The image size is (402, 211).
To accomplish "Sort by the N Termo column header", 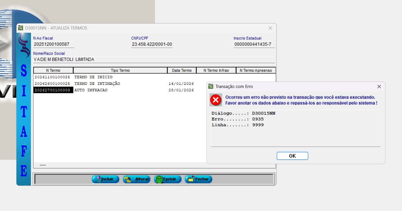I will click(53, 70).
